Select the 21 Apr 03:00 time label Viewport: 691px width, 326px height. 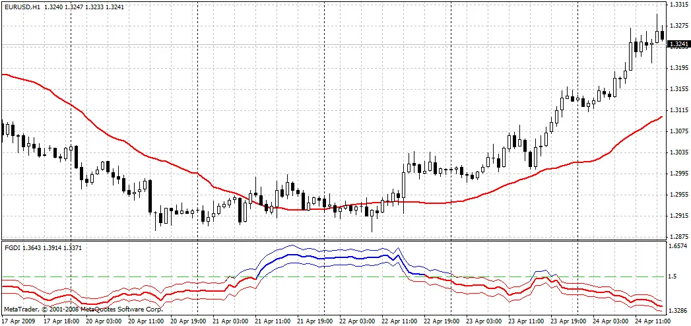(x=230, y=321)
